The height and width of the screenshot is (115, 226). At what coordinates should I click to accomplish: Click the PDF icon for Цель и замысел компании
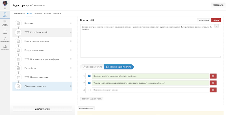[18, 41]
